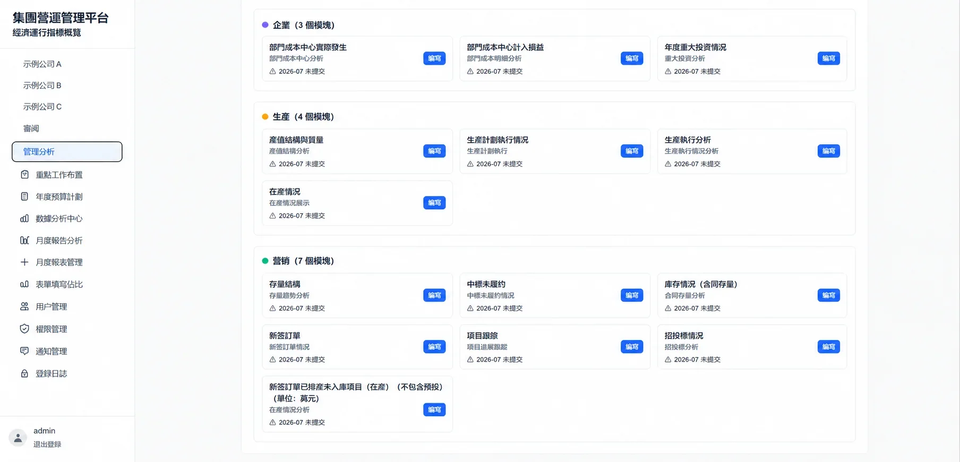The image size is (960, 462).
Task: Click 编写 for 在産情況
Action: (x=434, y=203)
